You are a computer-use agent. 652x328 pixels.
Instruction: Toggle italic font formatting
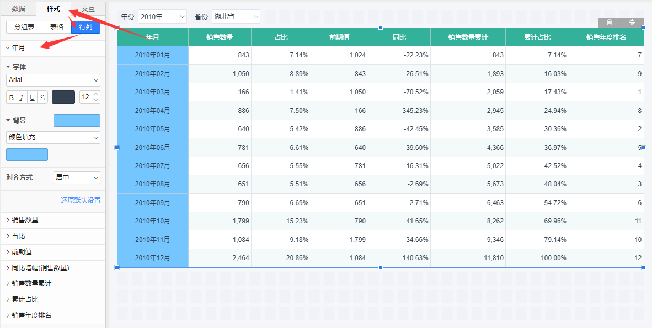[x=22, y=98]
